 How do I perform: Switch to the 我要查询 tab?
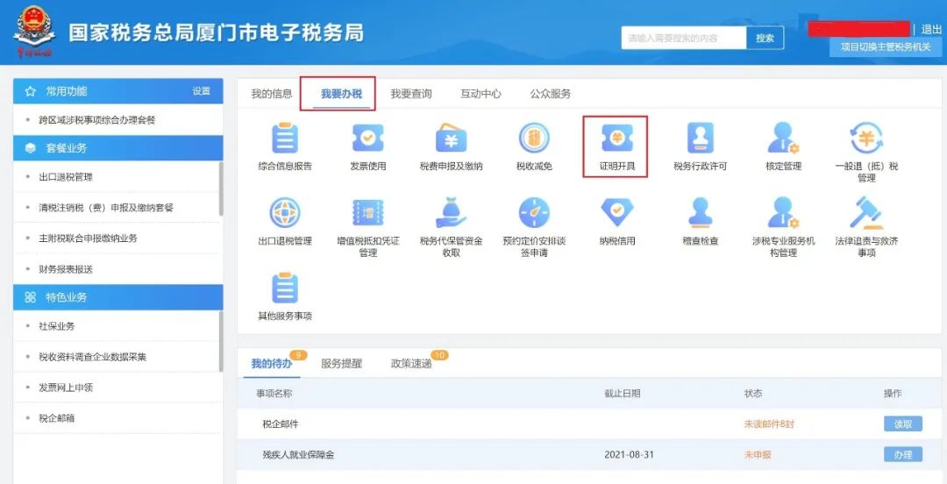tap(411, 94)
